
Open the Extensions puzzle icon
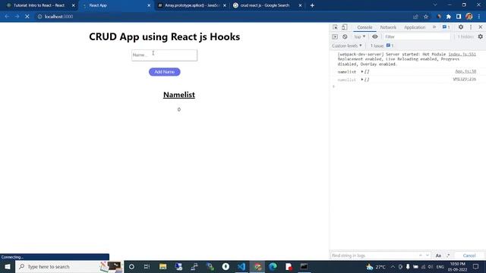449,17
